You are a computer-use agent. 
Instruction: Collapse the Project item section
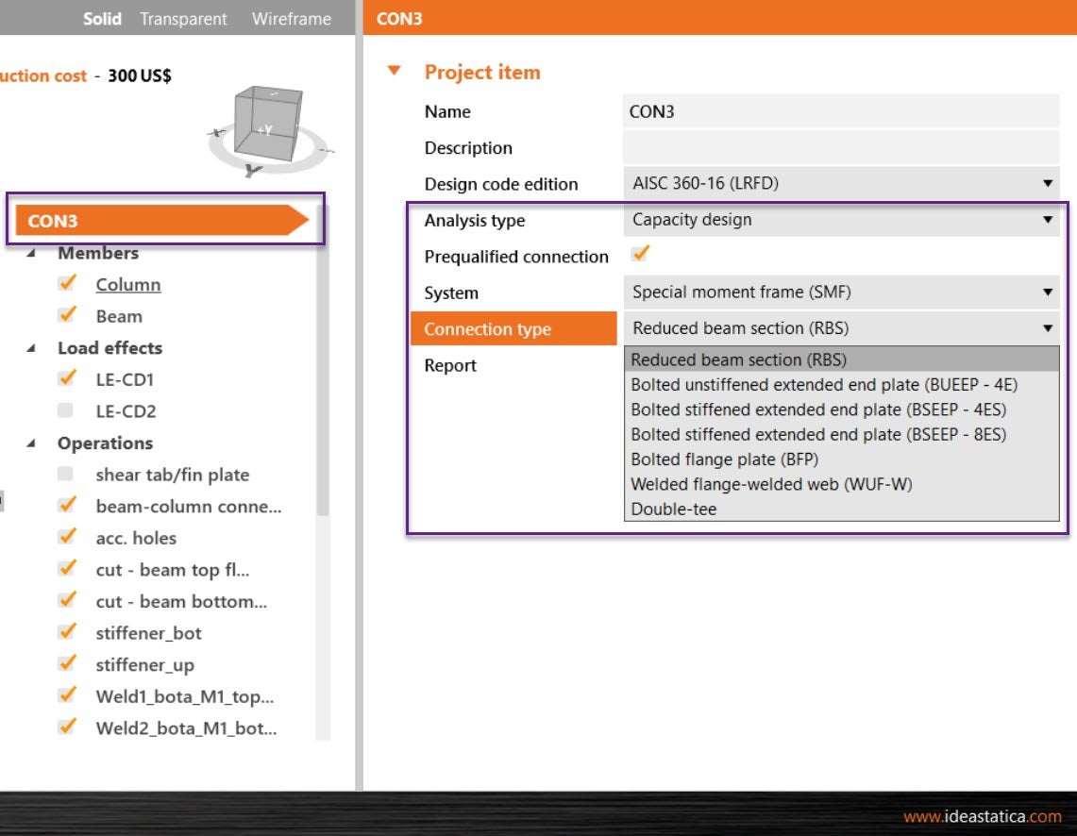pos(394,72)
